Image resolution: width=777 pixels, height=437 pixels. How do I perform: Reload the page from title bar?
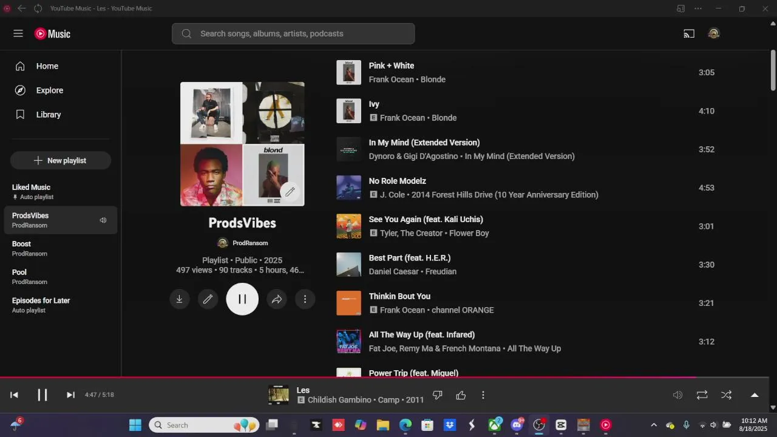click(38, 8)
